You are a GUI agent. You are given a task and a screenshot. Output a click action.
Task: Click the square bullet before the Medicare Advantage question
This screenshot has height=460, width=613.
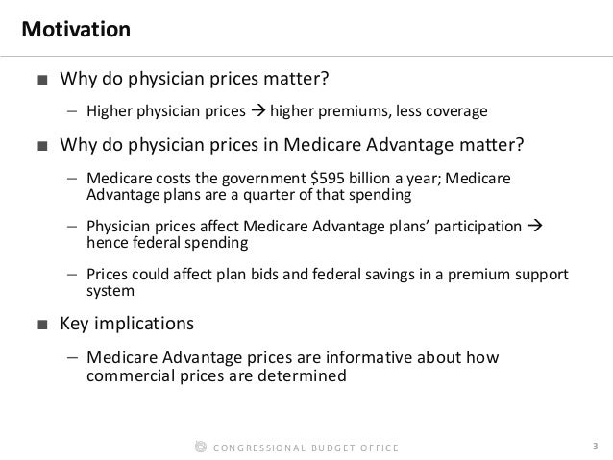(x=41, y=148)
